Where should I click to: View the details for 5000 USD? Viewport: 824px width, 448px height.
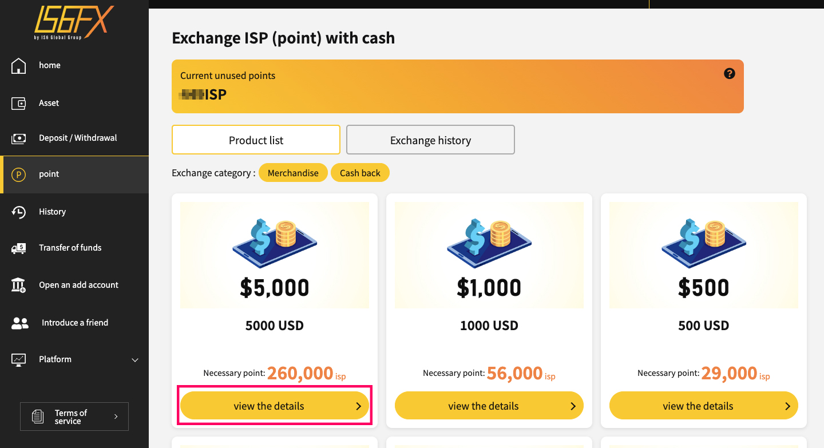[x=275, y=406]
